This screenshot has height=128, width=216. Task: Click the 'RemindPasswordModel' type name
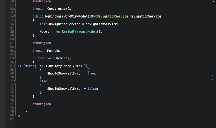[79, 32]
